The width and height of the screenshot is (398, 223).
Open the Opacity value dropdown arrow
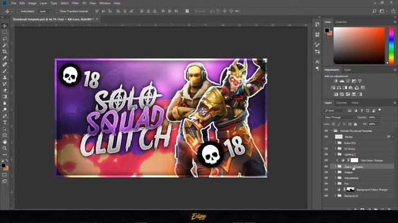pos(379,117)
